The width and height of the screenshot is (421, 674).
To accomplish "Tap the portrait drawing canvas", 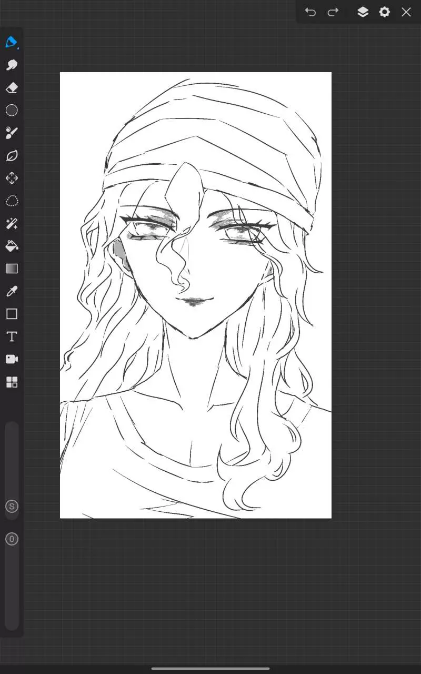I will [x=196, y=295].
